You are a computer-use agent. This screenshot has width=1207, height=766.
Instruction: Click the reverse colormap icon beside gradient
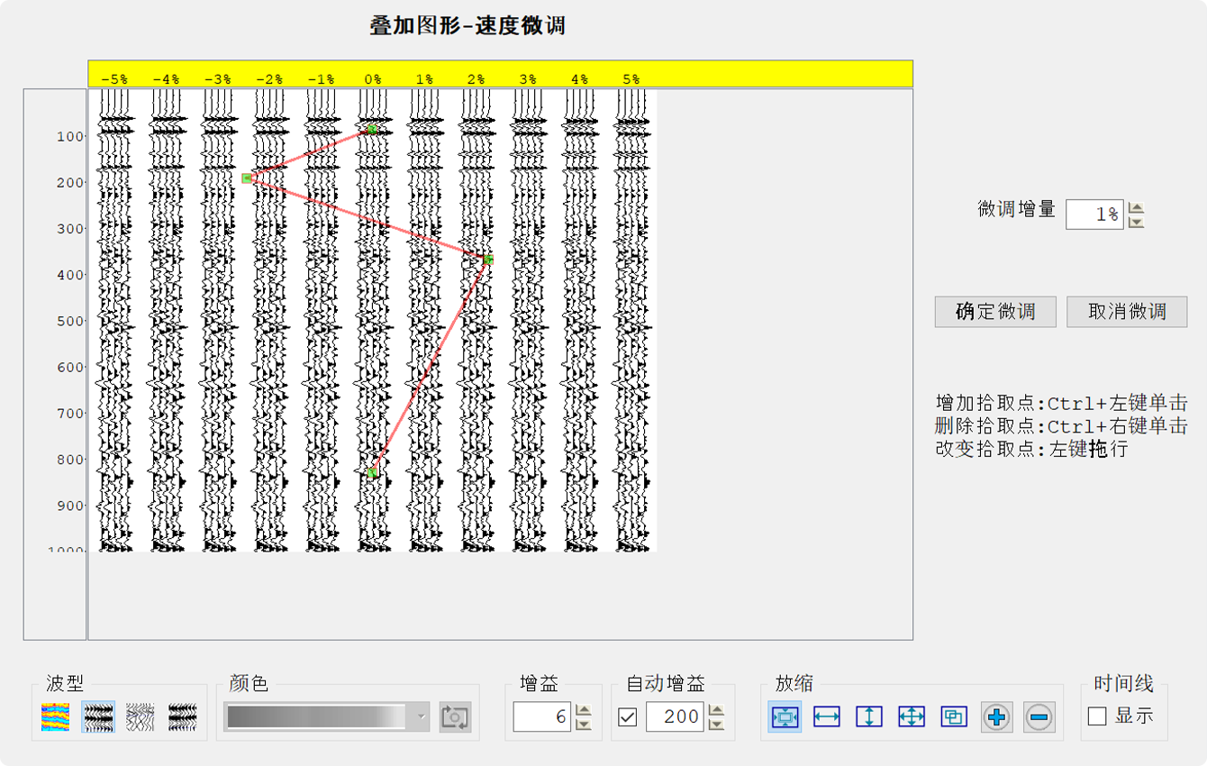pos(455,717)
